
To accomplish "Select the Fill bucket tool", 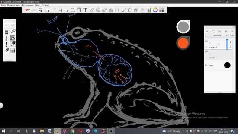I will [x=78, y=10].
